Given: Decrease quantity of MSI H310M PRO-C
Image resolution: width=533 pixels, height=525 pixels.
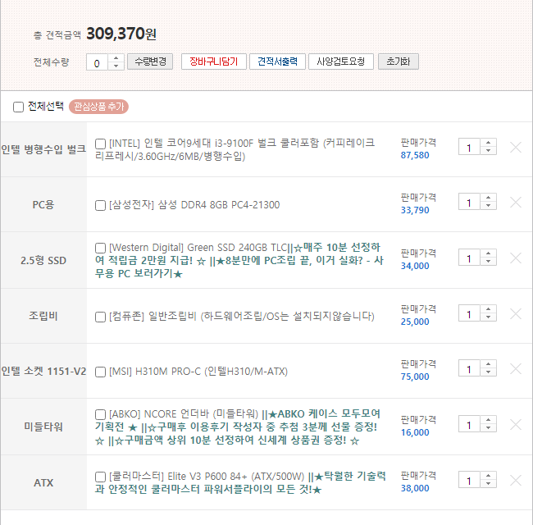Looking at the screenshot, I should click(489, 372).
